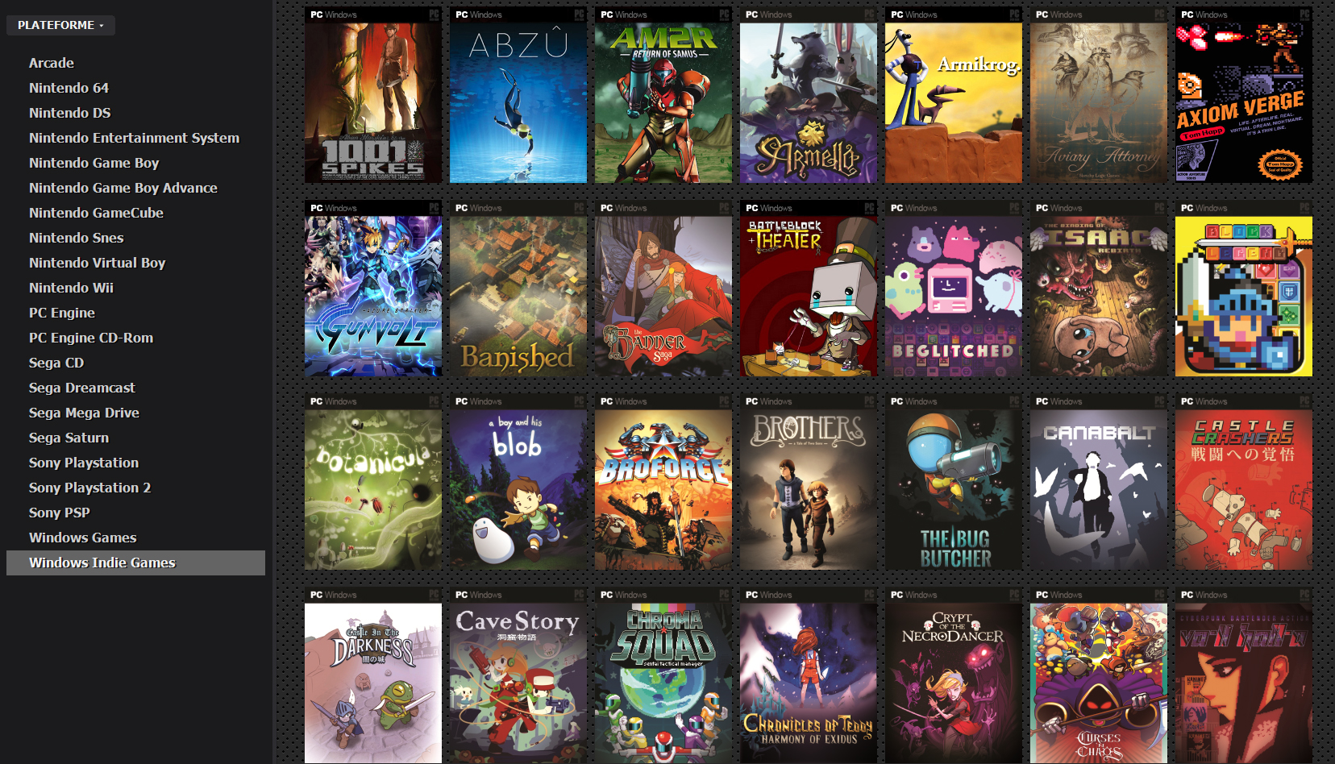Screen dimensions: 1335x764
Task: Select the Arcade platform
Action: coord(52,63)
